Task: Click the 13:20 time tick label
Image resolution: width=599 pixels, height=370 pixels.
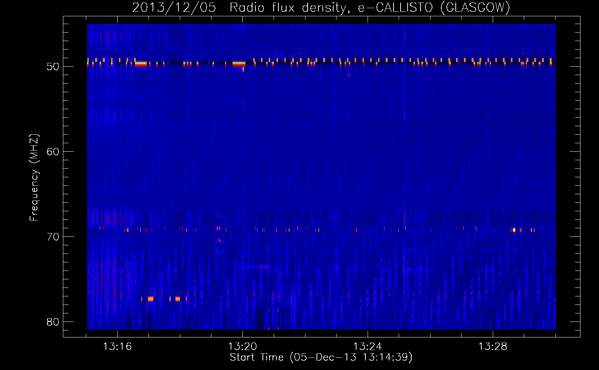Action: (x=242, y=347)
